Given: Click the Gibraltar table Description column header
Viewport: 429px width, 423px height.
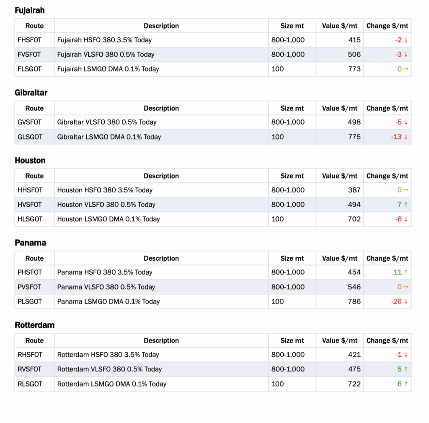Looking at the screenshot, I should point(161,109).
